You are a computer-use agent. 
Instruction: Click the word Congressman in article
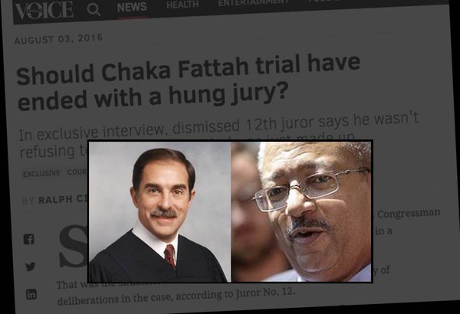409,213
